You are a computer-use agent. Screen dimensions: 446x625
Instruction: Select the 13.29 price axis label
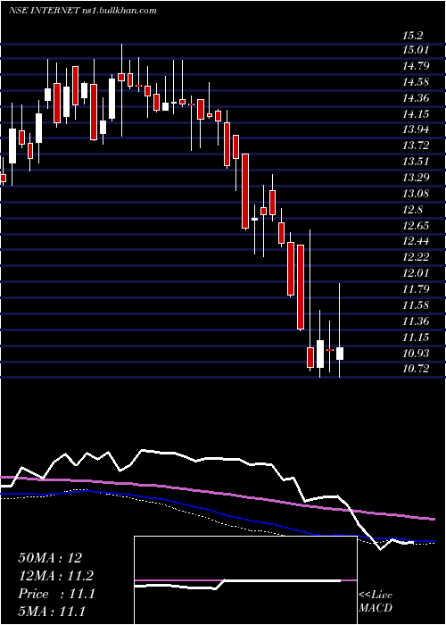416,177
